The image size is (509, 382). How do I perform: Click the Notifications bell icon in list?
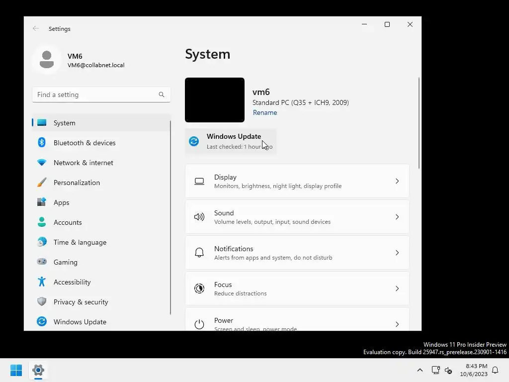tap(199, 253)
